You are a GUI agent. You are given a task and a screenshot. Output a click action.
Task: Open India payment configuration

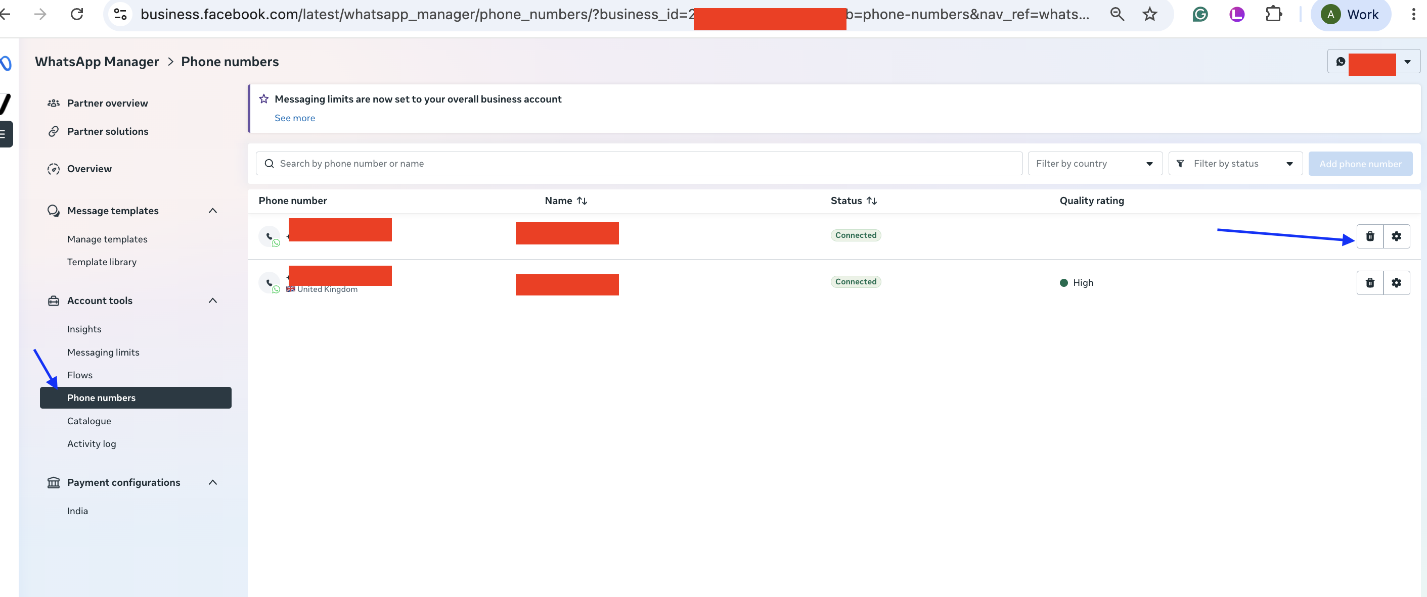tap(77, 511)
